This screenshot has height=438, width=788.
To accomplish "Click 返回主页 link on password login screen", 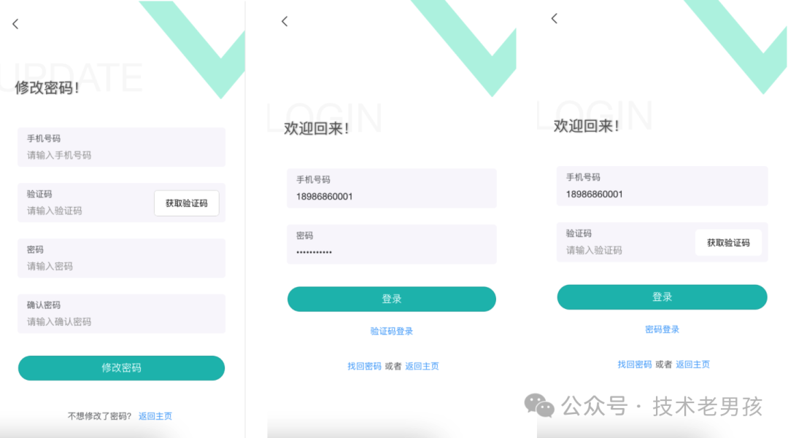I will pos(422,367).
